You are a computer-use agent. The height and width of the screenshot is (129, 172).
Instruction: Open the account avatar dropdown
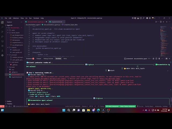tap(153, 18)
